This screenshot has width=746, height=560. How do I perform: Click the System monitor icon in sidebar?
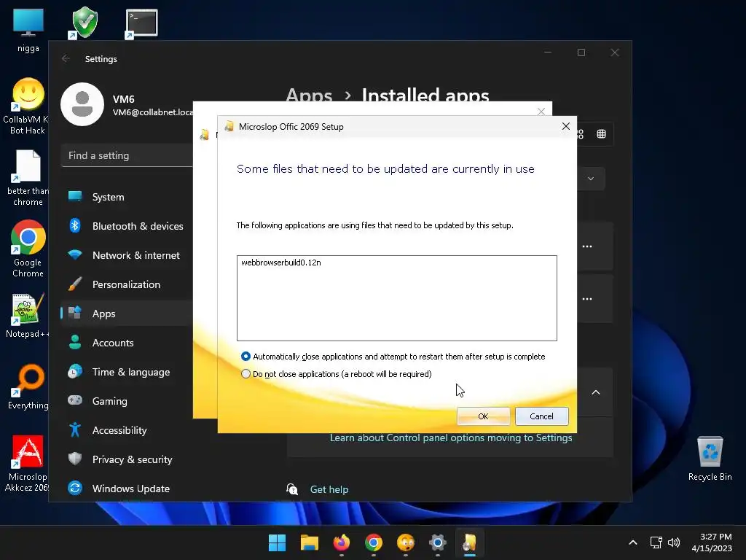click(75, 196)
